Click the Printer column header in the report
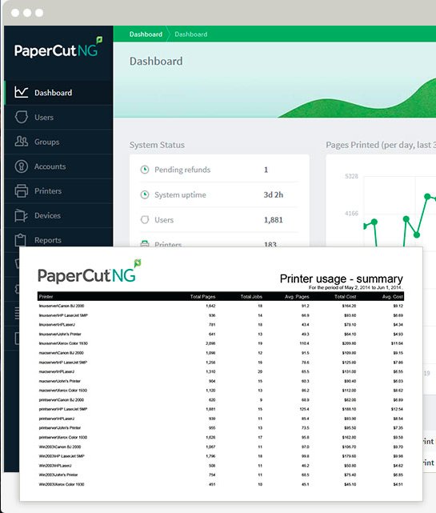The width and height of the screenshot is (436, 513). coord(46,296)
